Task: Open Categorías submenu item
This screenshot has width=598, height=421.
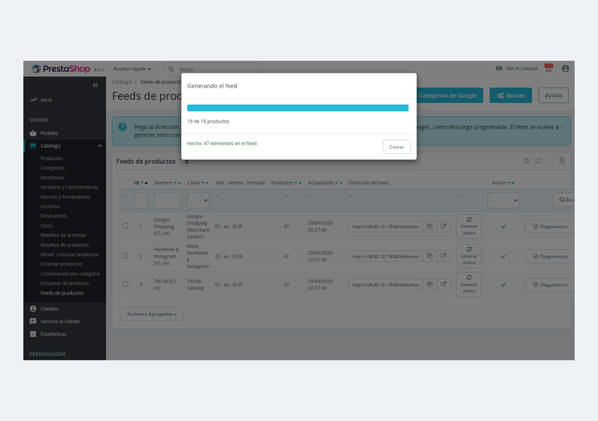Action: (x=52, y=168)
